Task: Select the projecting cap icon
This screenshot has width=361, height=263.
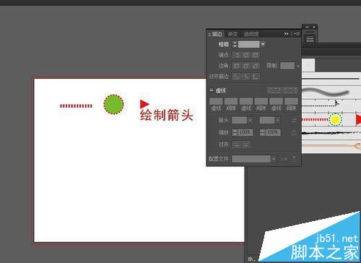Action: (x=256, y=55)
